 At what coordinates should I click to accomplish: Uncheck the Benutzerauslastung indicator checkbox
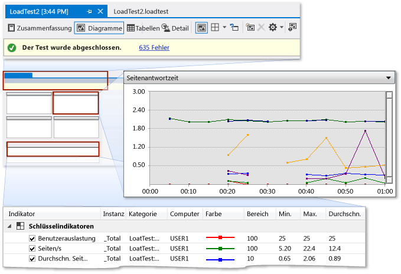32,238
